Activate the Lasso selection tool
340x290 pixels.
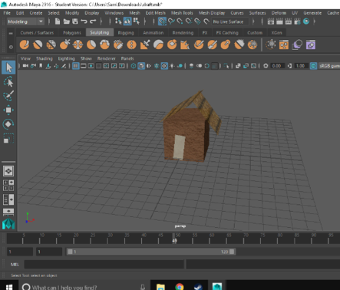[8, 82]
